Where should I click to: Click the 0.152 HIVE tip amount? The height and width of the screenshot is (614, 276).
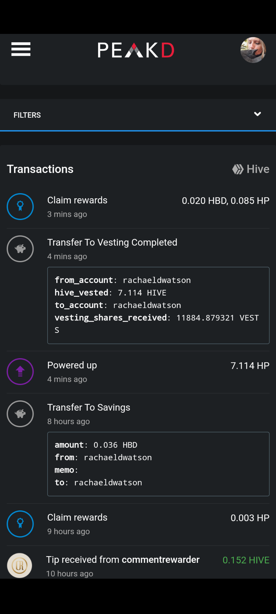click(246, 560)
